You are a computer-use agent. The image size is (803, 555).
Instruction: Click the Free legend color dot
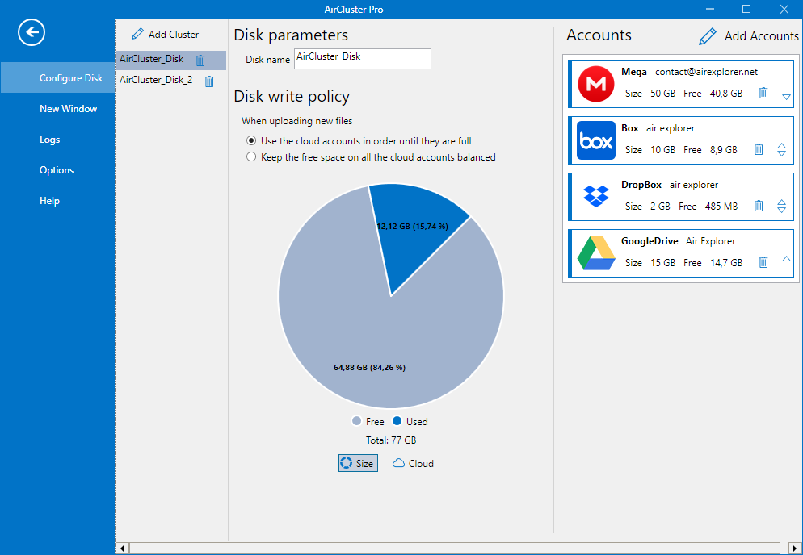coord(357,421)
